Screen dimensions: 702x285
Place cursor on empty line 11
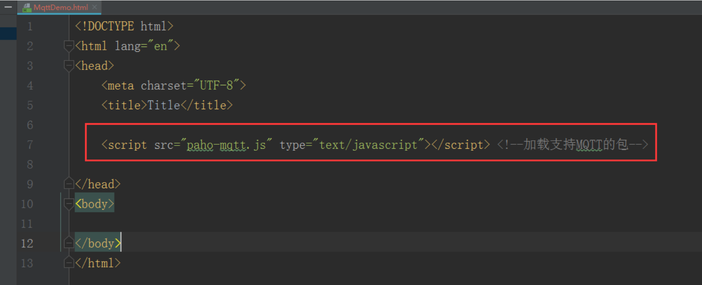coord(240,224)
